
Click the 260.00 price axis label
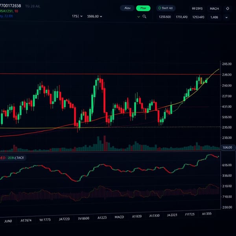[x=227, y=85]
